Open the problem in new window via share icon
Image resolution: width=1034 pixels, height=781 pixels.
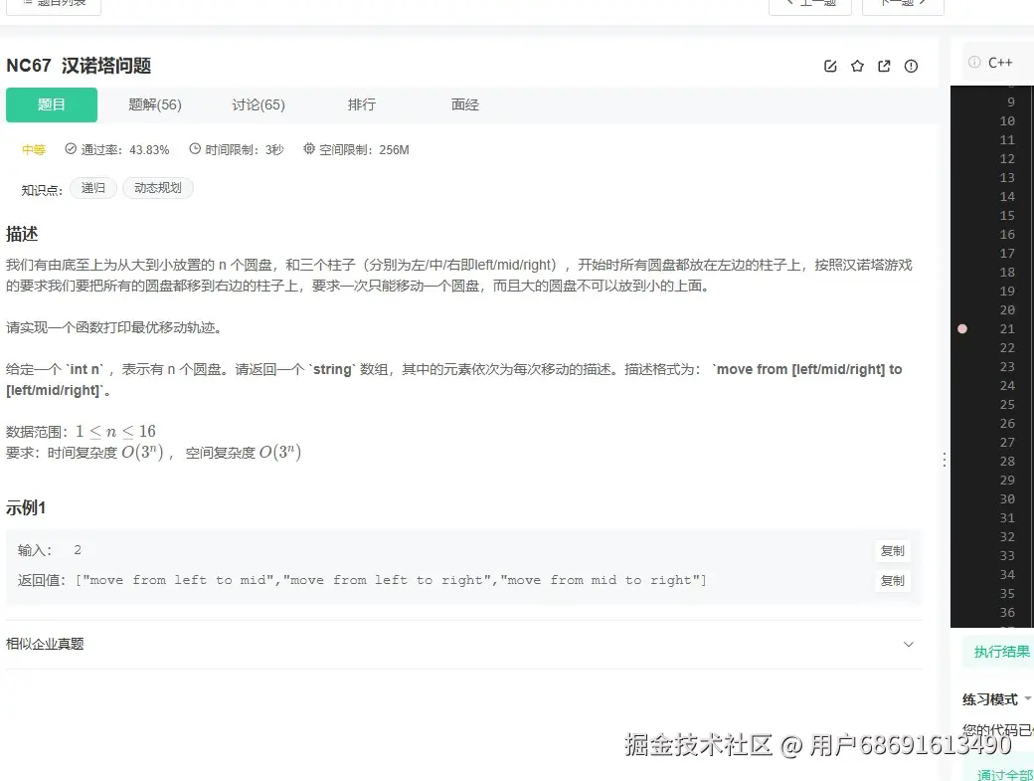884,66
